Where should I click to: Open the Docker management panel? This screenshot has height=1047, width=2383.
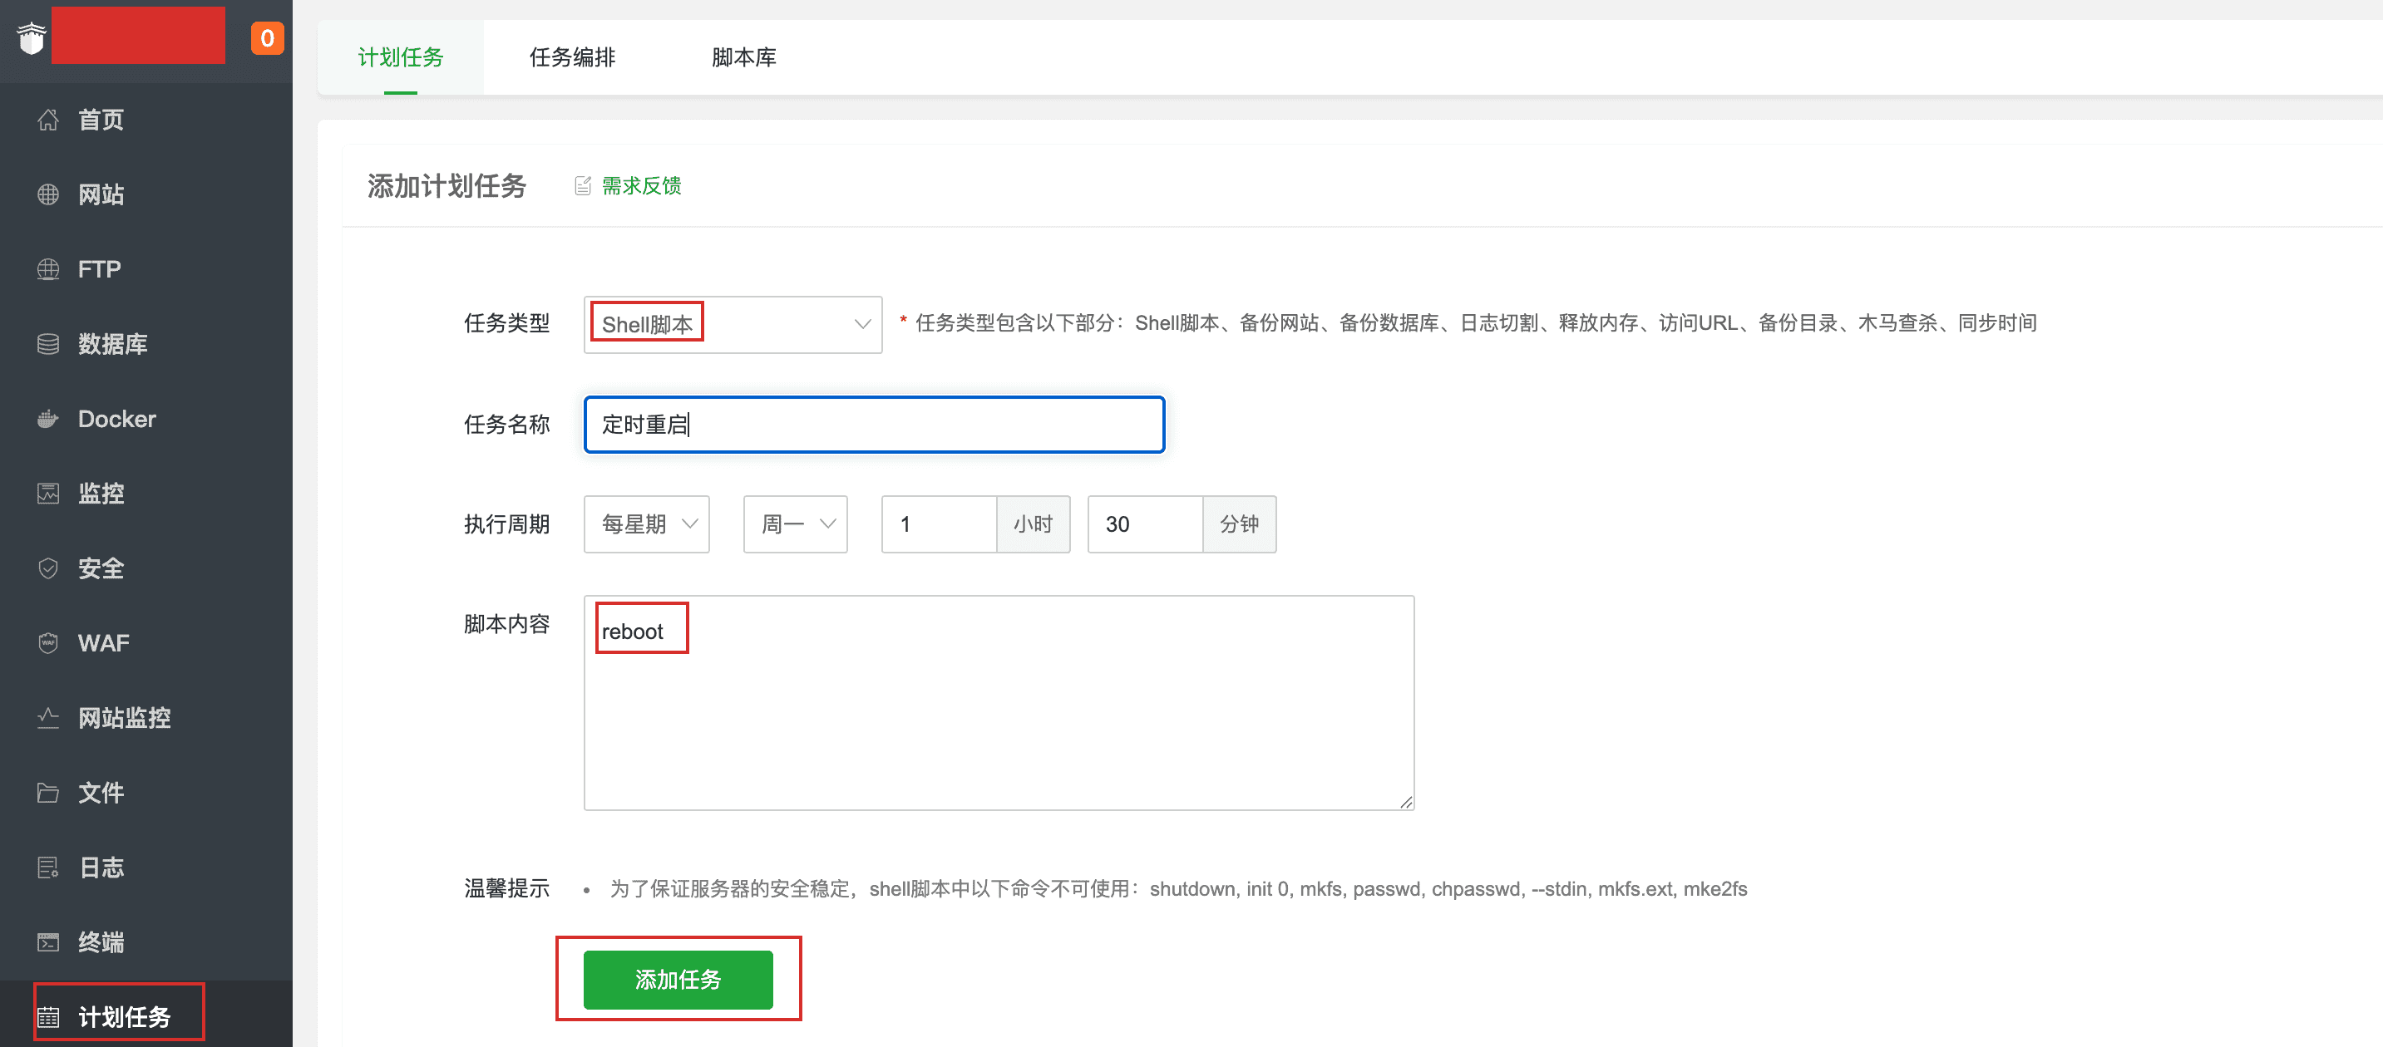click(116, 419)
